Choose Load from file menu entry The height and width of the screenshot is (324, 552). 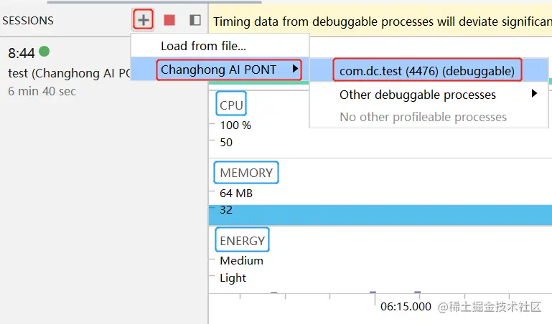click(203, 46)
